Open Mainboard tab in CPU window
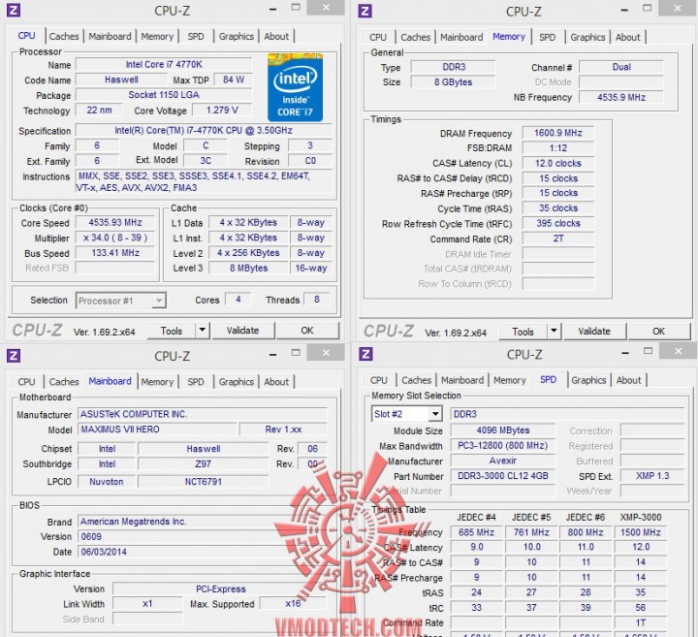This screenshot has width=698, height=637. pyautogui.click(x=110, y=37)
